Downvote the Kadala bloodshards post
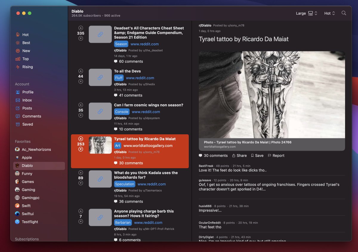Image resolution: width=358 pixels, height=252 pixels. coord(81,183)
